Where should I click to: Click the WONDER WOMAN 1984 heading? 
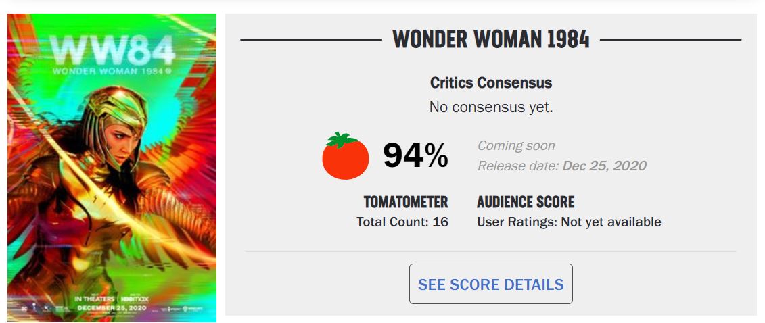(490, 40)
